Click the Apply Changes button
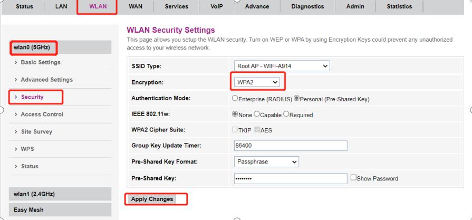472x220 pixels. pos(149,199)
